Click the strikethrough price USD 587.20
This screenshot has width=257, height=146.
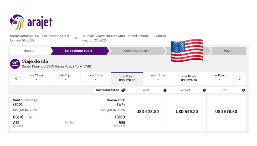(187, 108)
